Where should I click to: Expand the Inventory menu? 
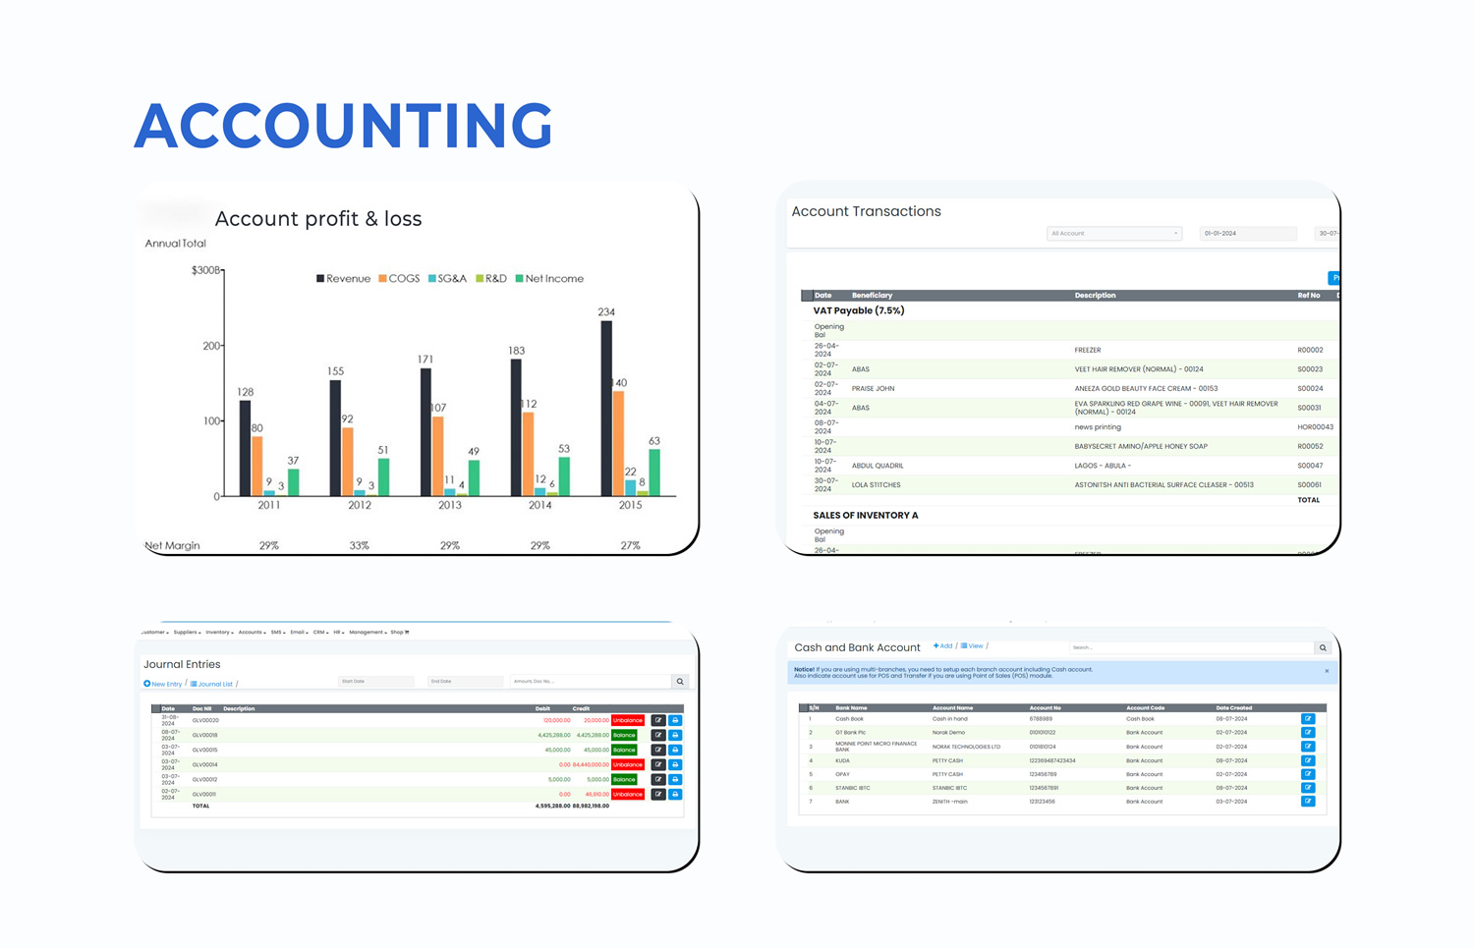219,633
